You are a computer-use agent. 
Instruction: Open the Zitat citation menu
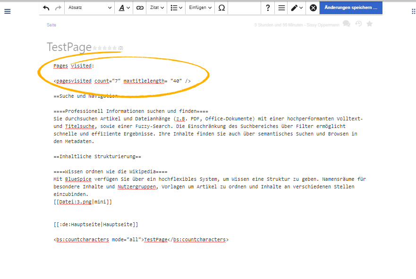[157, 8]
